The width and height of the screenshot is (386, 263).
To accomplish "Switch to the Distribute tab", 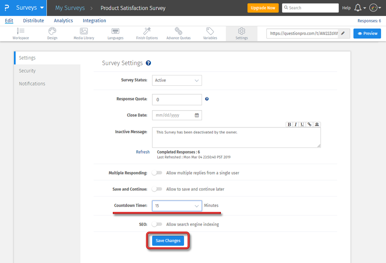I will pos(33,20).
